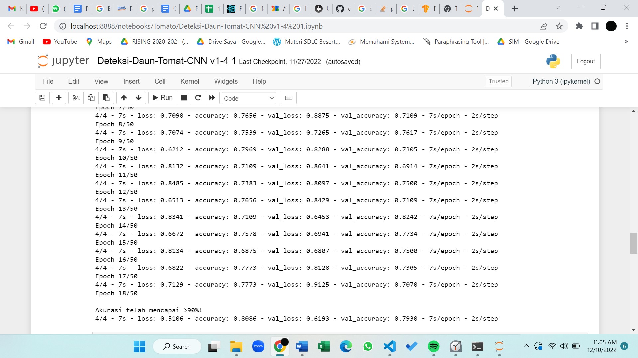Show hidden system tray icons chevron
638x358 pixels.
(526, 346)
